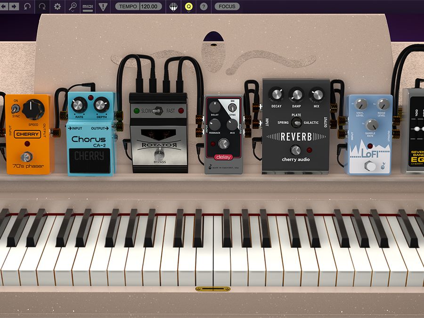Click the previous preset left arrow
The image size is (424, 318).
click(x=4, y=7)
